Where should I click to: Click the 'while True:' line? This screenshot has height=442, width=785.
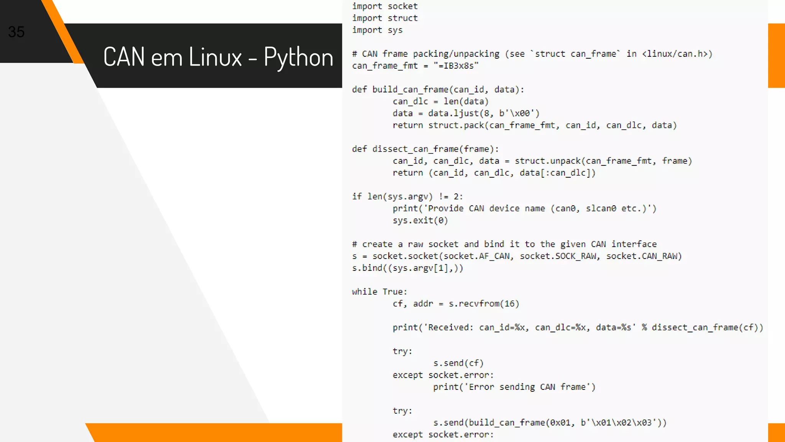point(379,292)
